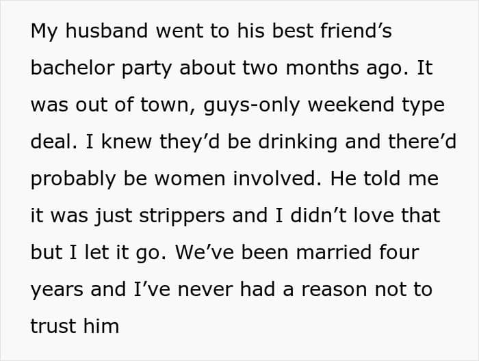Click the word "years" in the paragraph
The width and height of the screenshot is (479, 361).
[x=56, y=289]
